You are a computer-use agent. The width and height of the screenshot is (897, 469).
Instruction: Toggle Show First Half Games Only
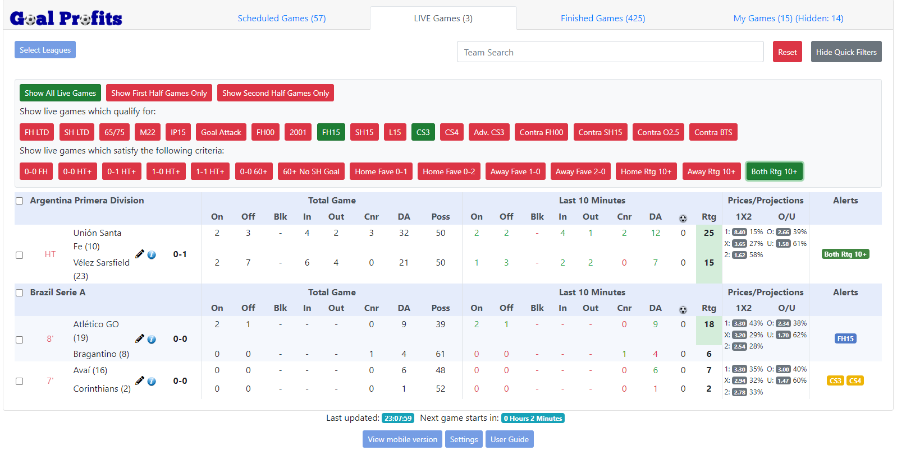pyautogui.click(x=159, y=93)
